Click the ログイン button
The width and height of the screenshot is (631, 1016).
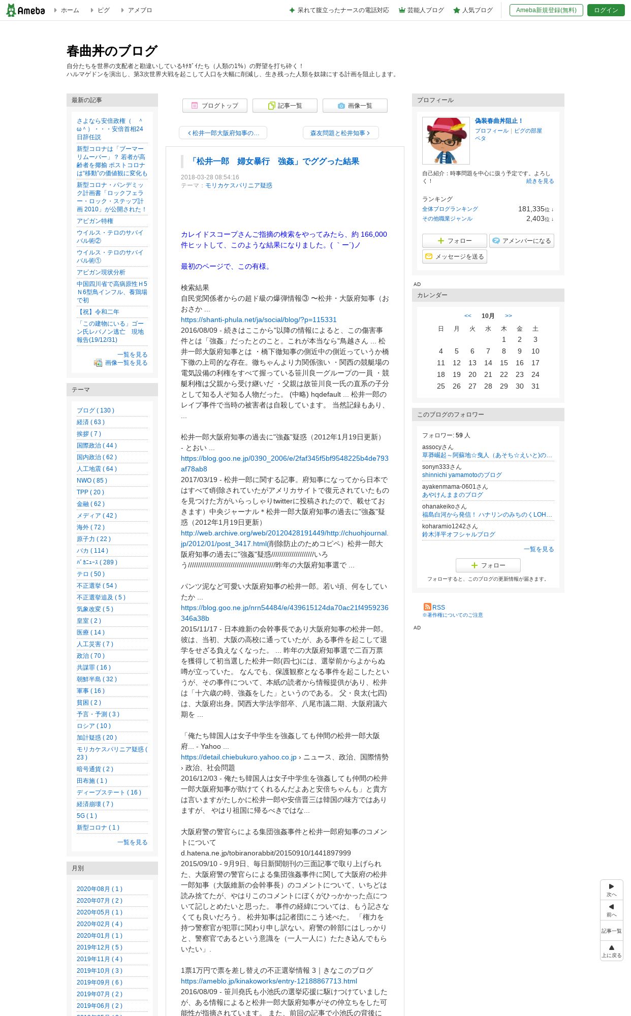[x=606, y=10]
